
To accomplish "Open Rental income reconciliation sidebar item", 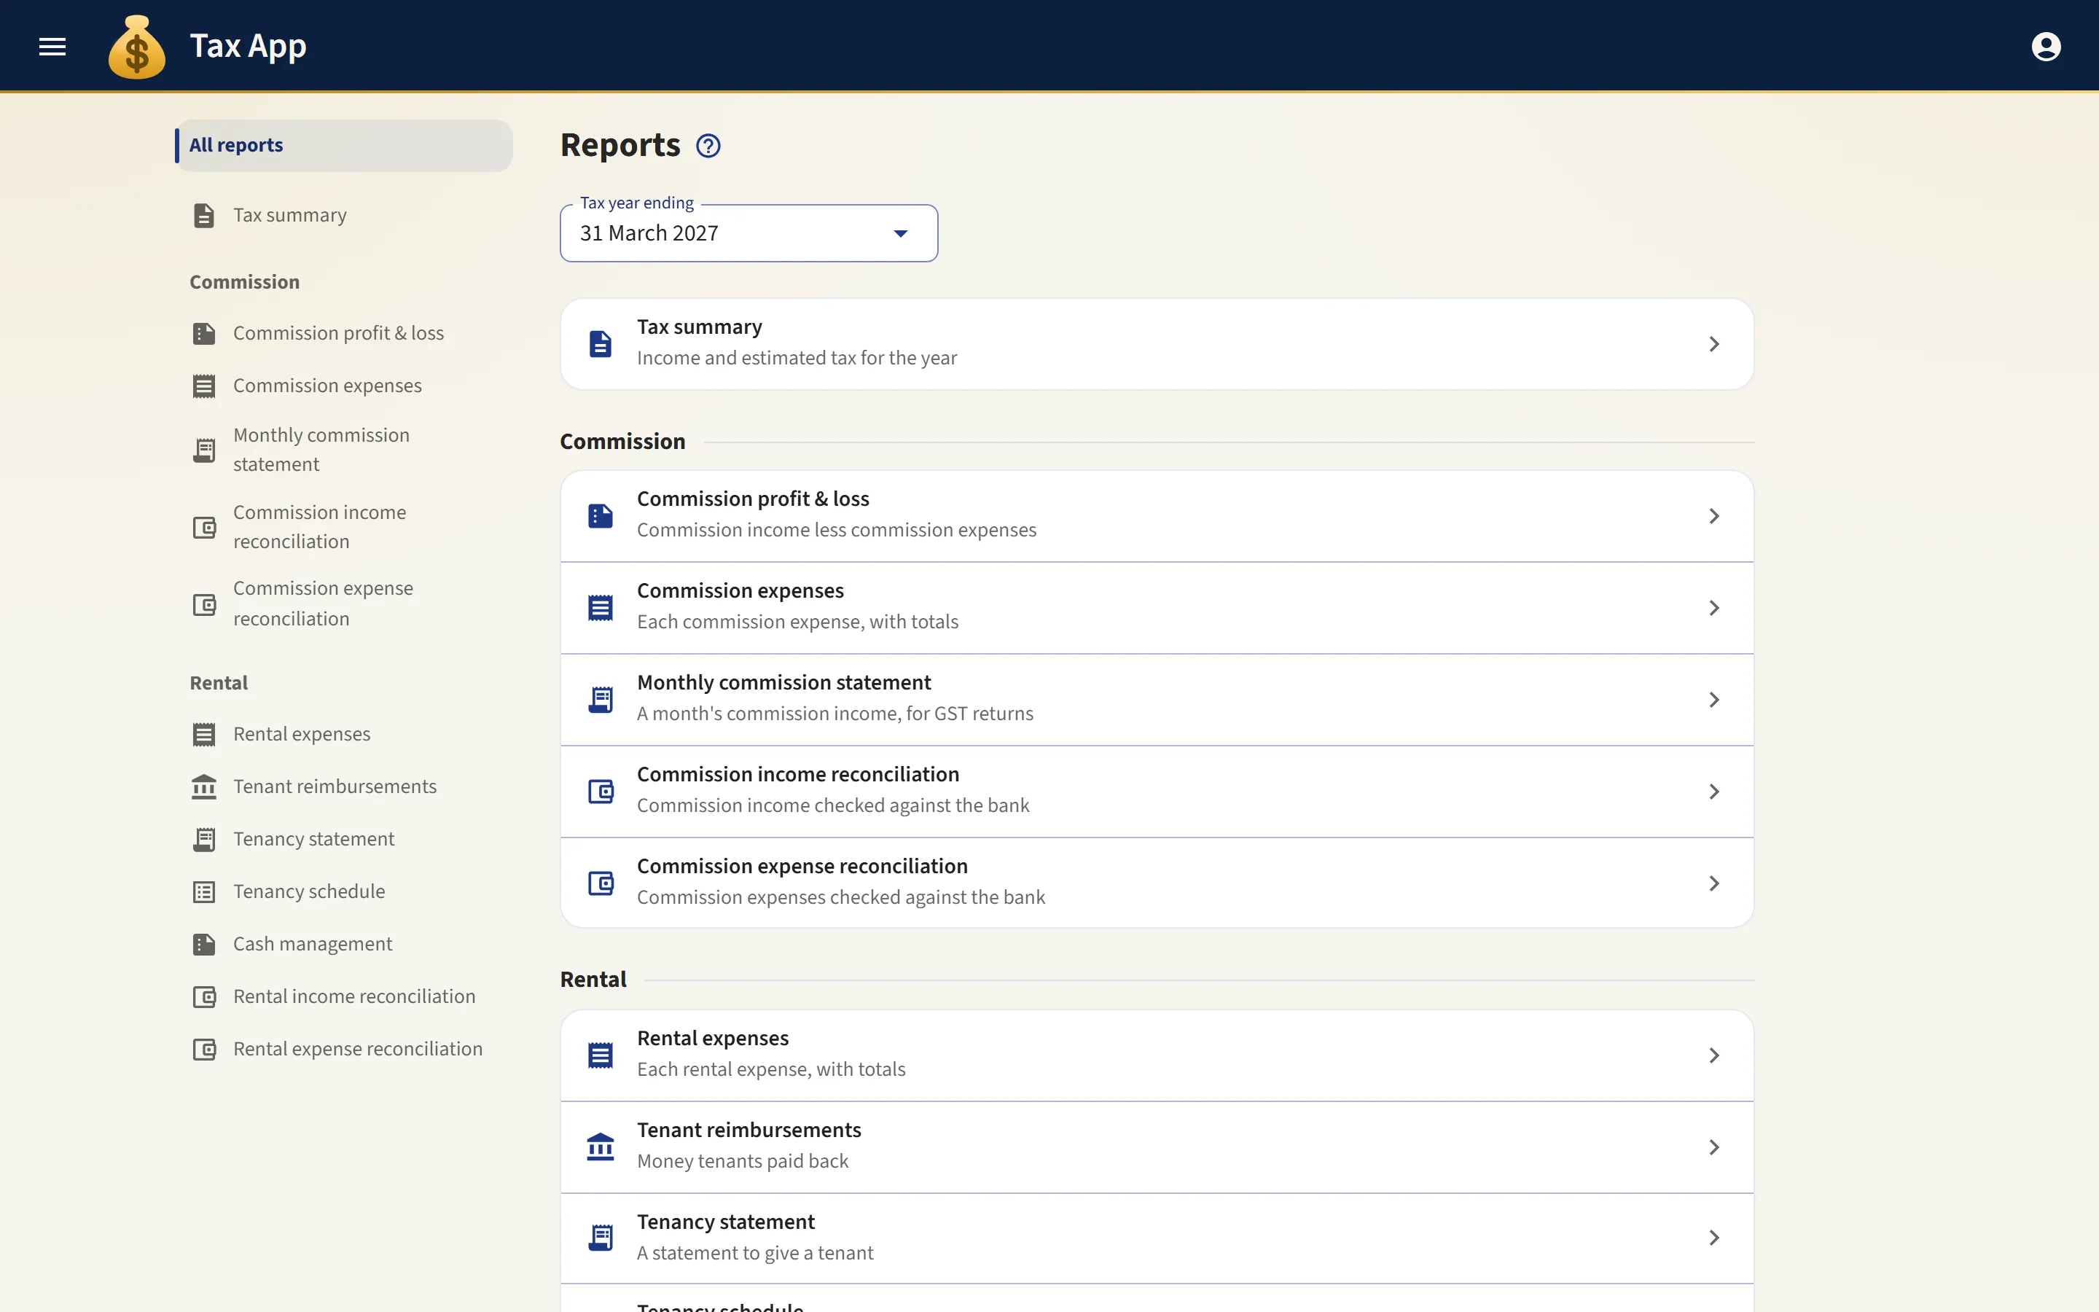I will click(343, 997).
